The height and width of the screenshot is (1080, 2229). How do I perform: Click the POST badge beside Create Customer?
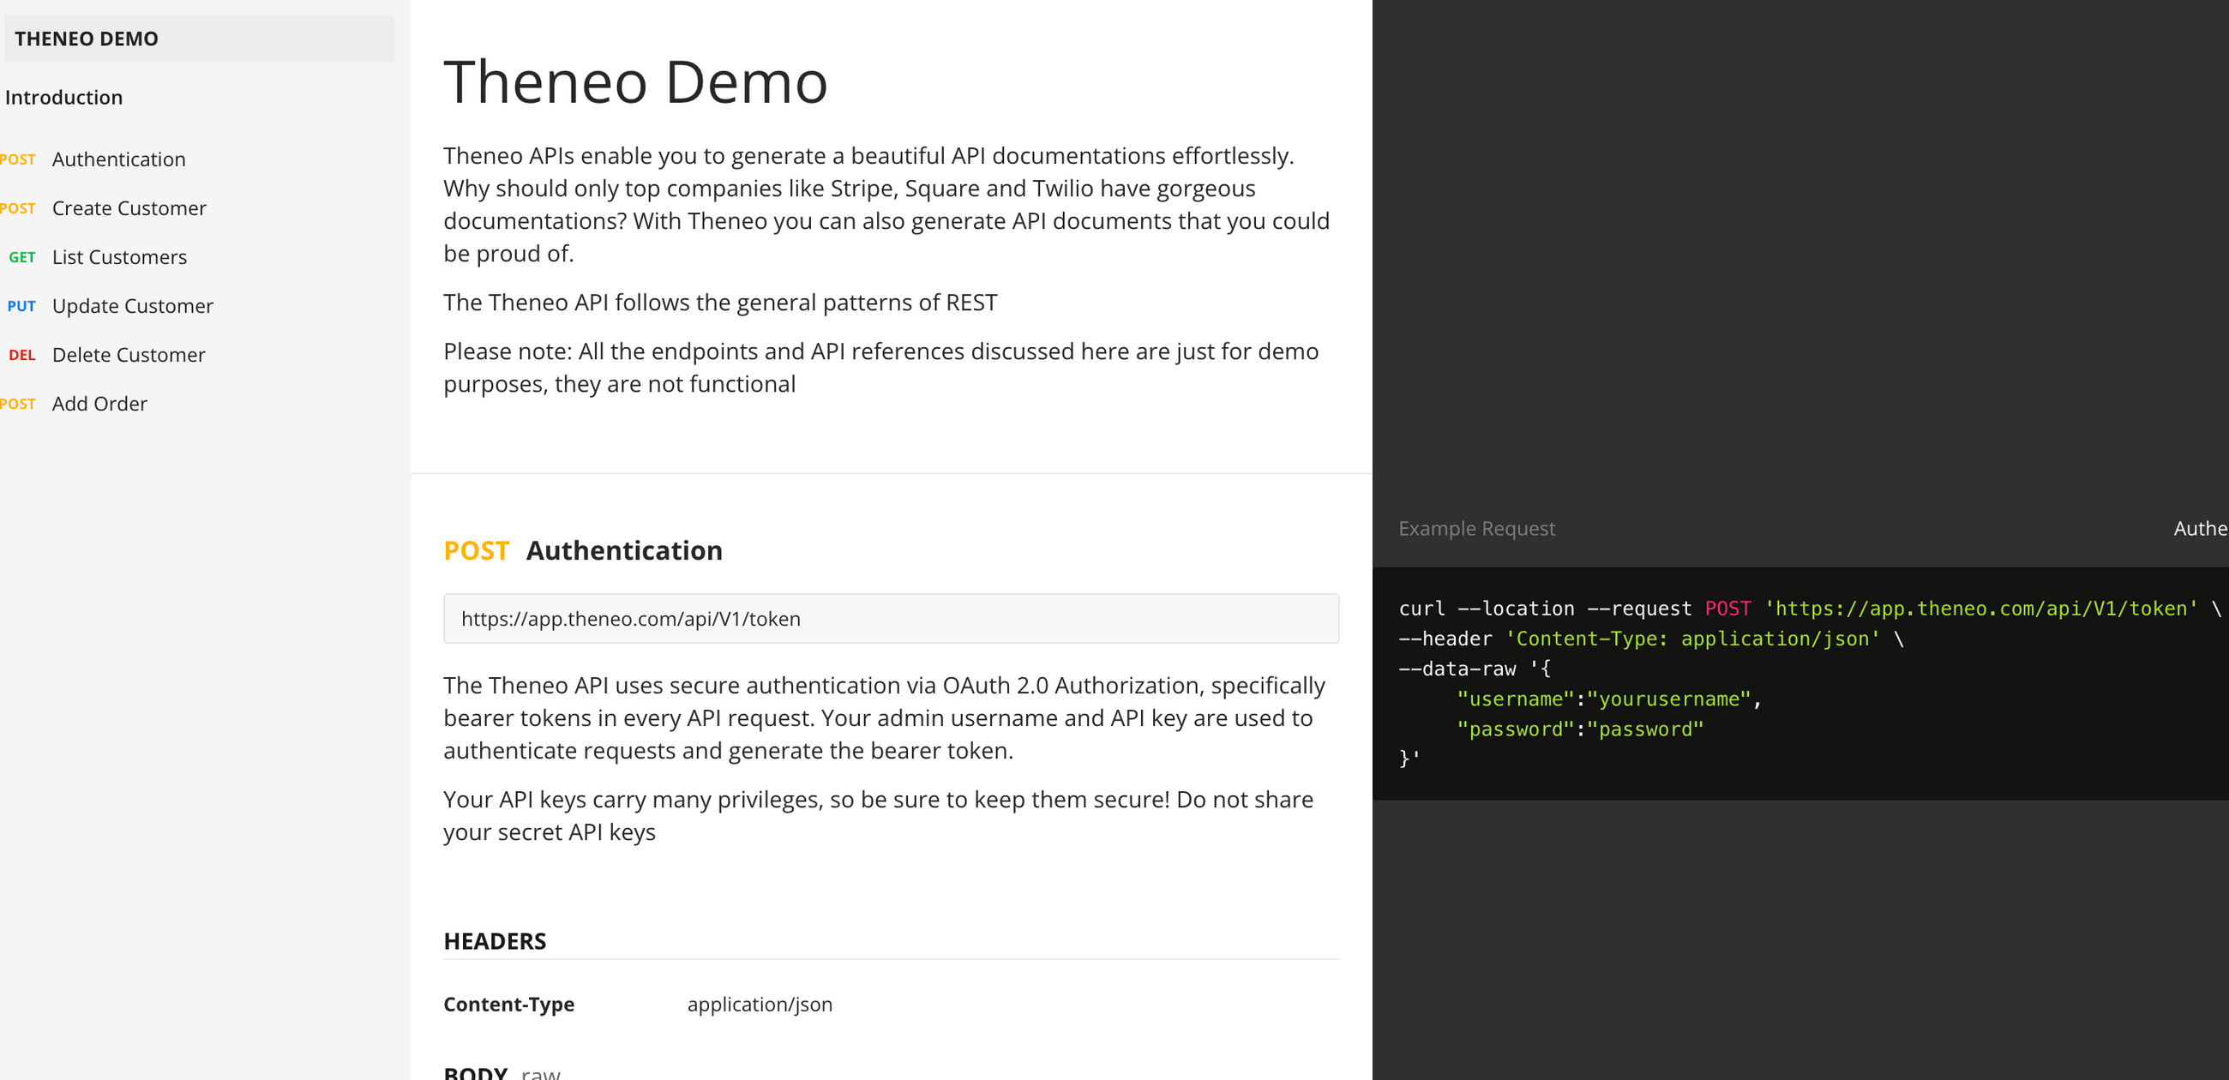[x=18, y=207]
